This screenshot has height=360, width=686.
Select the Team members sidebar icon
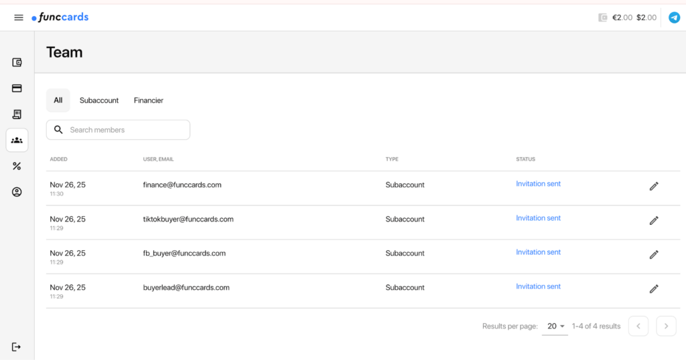[17, 141]
